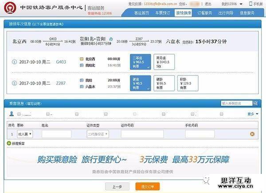Choose the 软卧 ¥129.5 seat option
Viewport: 266px width, 193px height.
pyautogui.click(x=188, y=83)
